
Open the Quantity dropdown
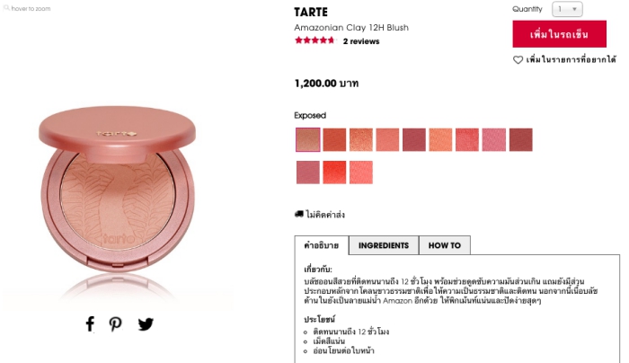click(x=567, y=9)
